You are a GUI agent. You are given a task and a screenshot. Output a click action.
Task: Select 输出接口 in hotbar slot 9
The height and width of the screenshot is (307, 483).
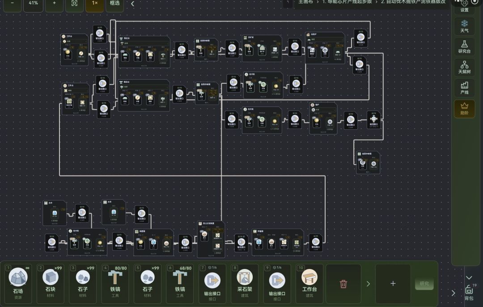pyautogui.click(x=277, y=284)
